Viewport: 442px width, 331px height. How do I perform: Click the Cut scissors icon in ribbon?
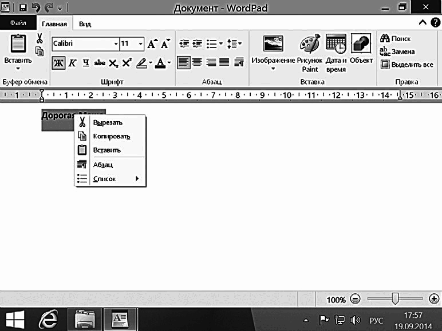[x=40, y=38]
